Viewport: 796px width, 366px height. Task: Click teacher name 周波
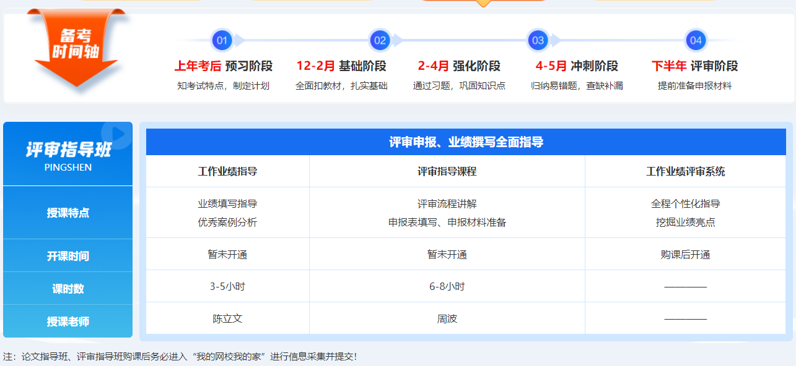pyautogui.click(x=447, y=319)
